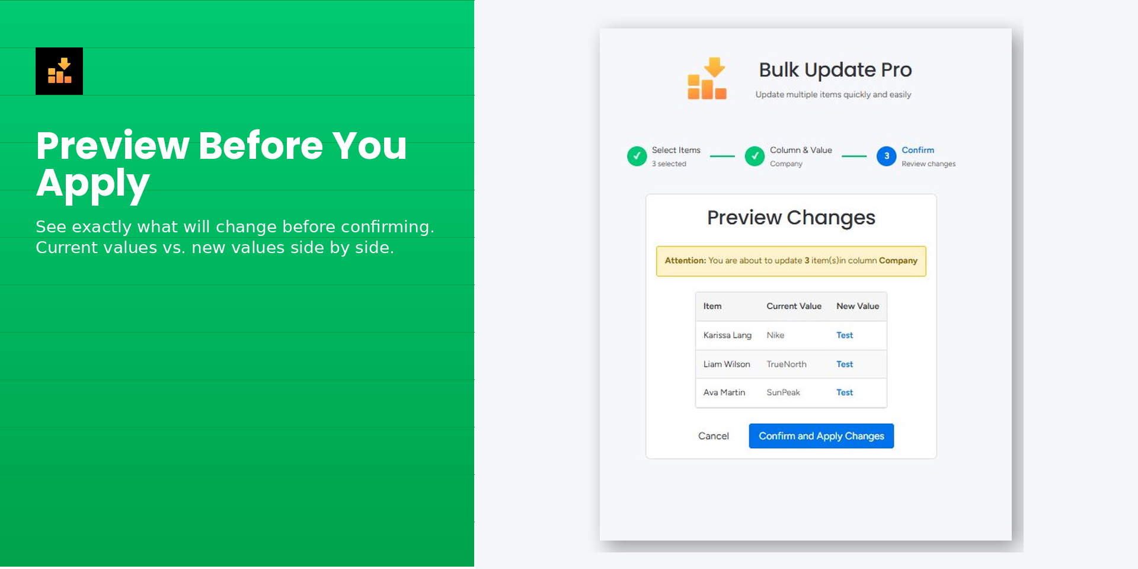This screenshot has width=1138, height=569.
Task: Click the Preview Changes heading
Action: pos(791,218)
